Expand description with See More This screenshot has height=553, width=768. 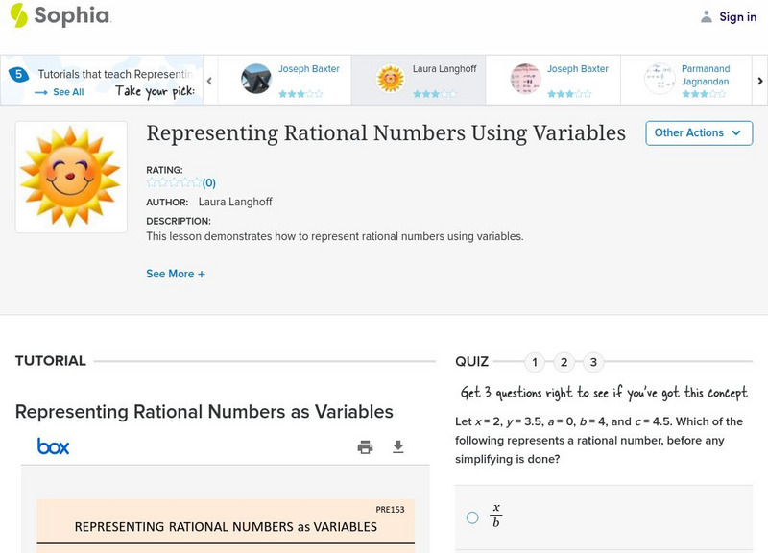[176, 274]
